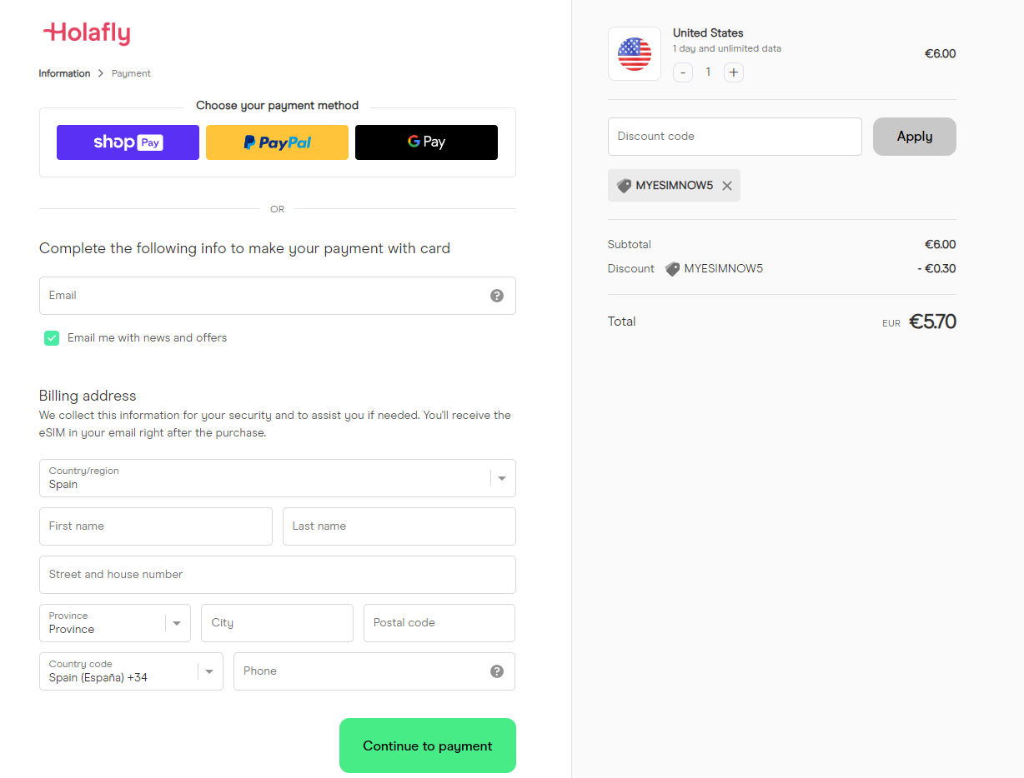Click the Holafly logo
Image resolution: width=1024 pixels, height=778 pixels.
click(x=87, y=33)
